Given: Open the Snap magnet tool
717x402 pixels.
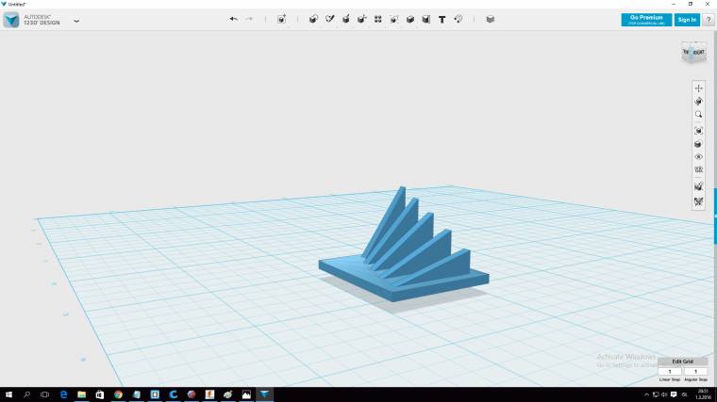Looking at the screenshot, I should pos(459,19).
